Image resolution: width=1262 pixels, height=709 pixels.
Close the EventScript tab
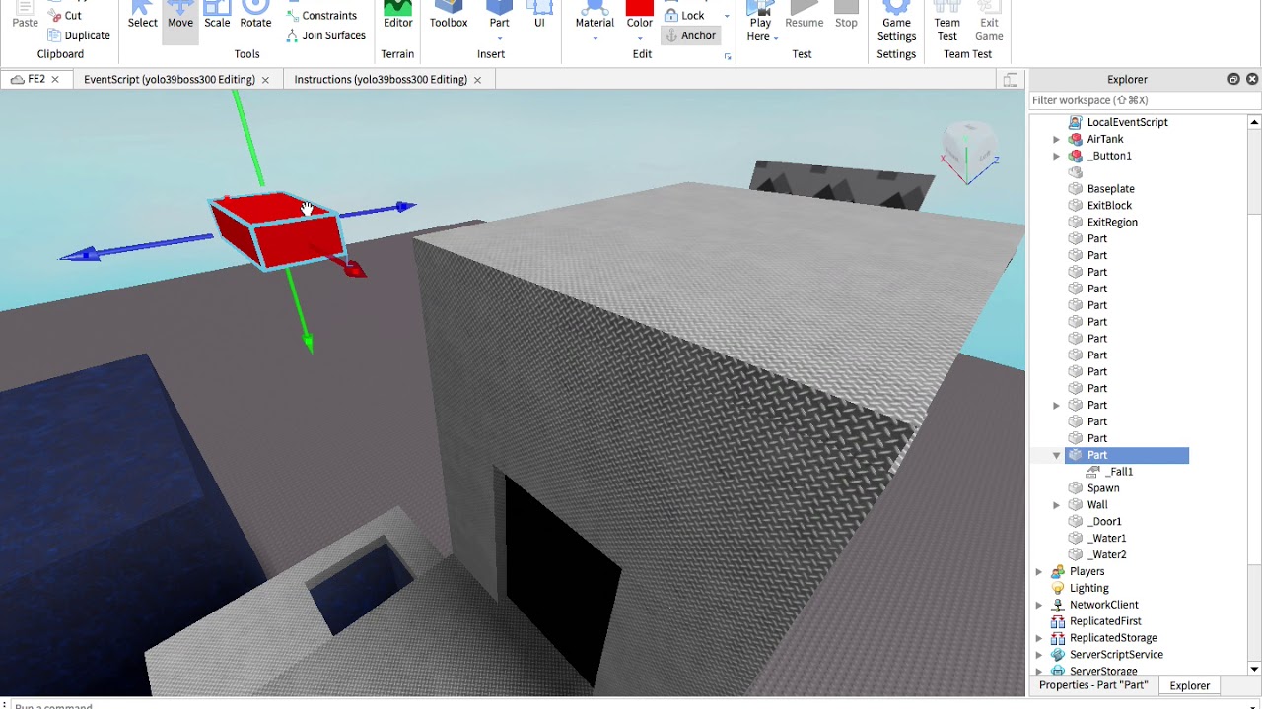coord(265,79)
